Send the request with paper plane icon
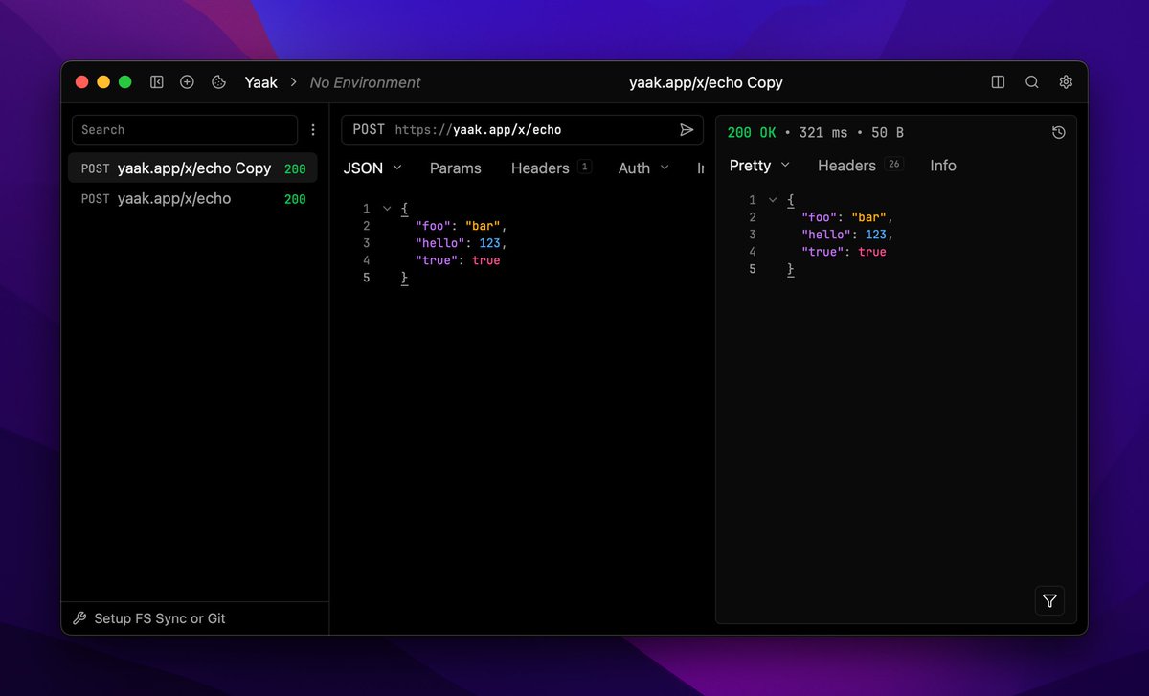 tap(687, 129)
